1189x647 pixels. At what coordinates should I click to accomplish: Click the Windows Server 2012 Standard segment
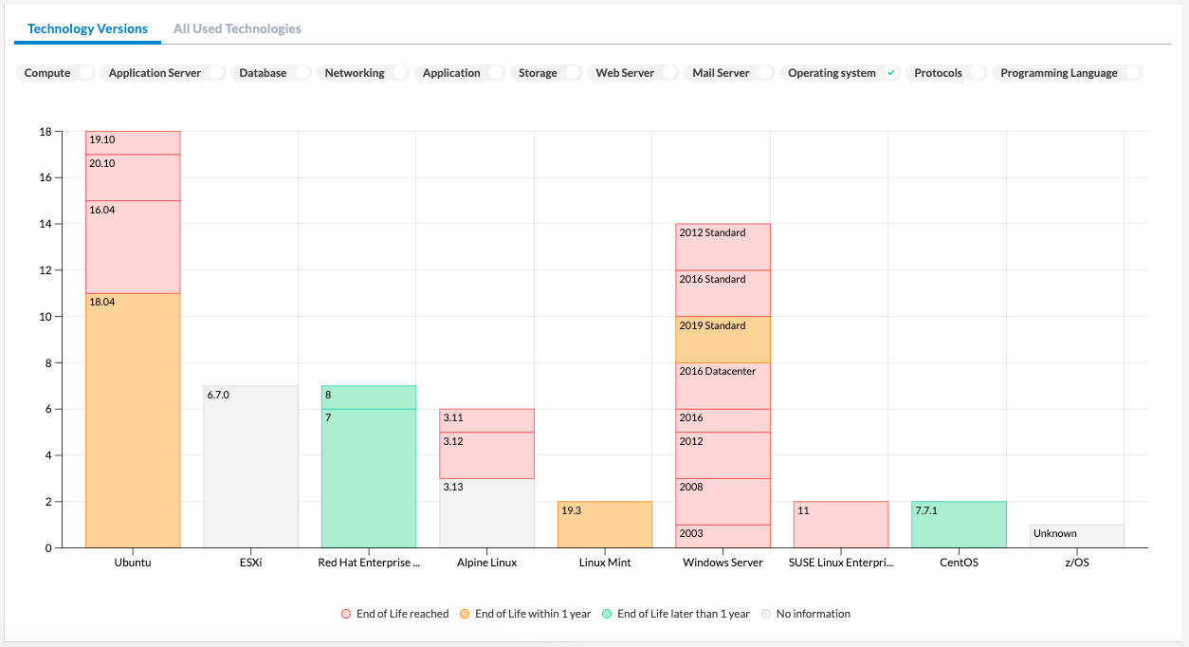[723, 247]
